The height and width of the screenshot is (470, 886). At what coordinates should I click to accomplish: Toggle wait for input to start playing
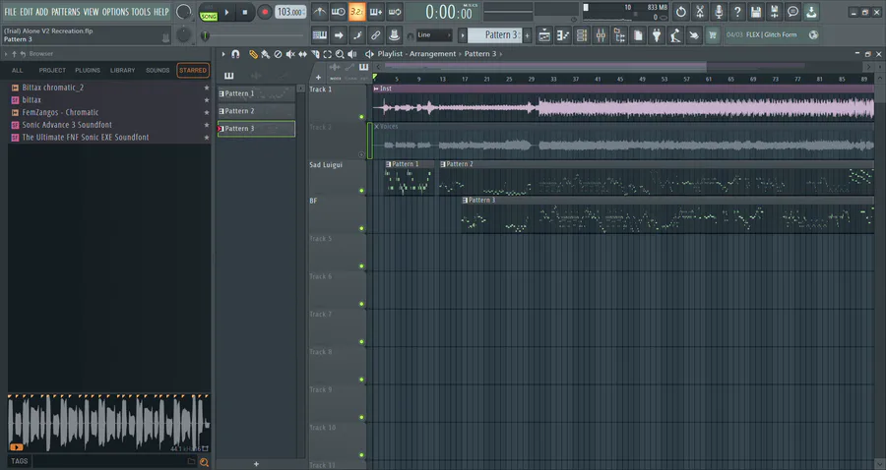pyautogui.click(x=339, y=12)
